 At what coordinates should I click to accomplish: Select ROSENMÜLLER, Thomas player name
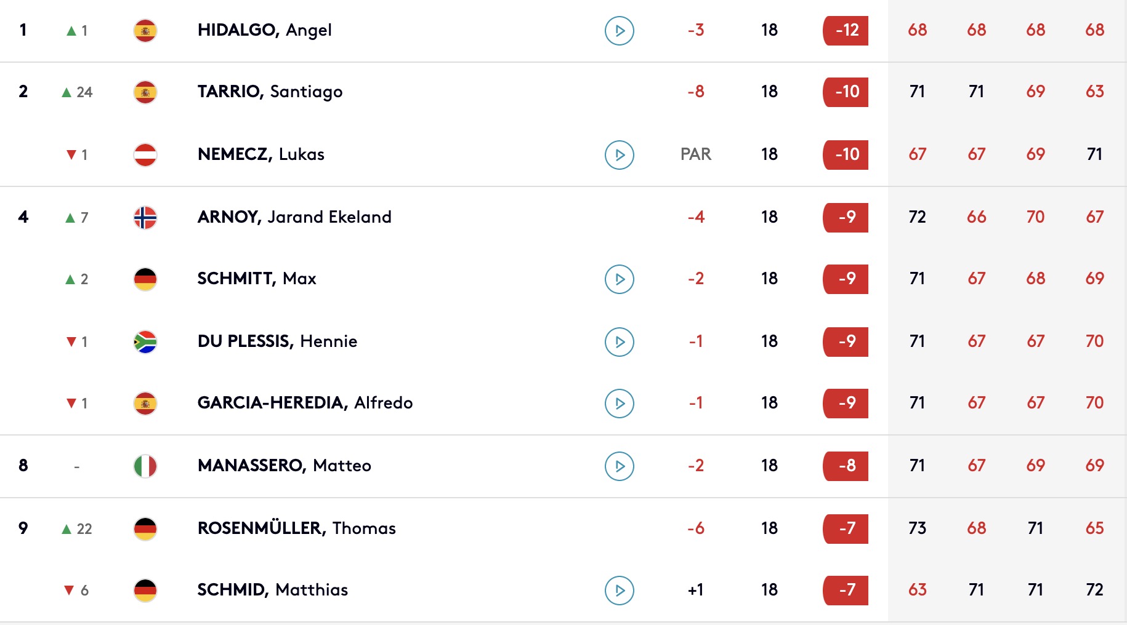(x=296, y=528)
